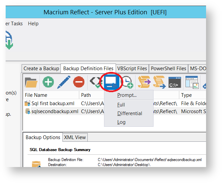Screen dimensions: 222x183
Task: Switch to the XML View tab
Action: [x=75, y=137]
